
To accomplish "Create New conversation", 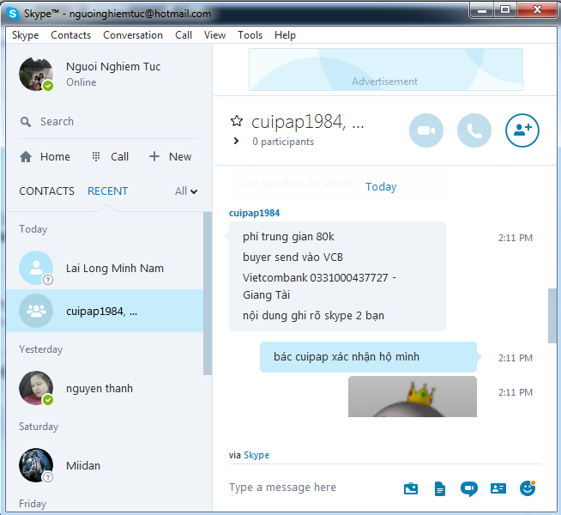I will (171, 157).
